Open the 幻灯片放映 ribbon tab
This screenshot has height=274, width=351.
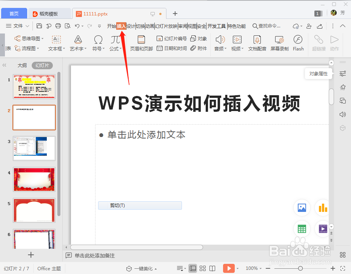point(166,26)
